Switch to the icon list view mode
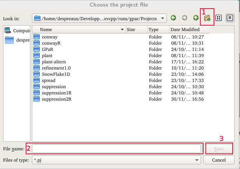This screenshot has width=240, height=169. coord(219,18)
